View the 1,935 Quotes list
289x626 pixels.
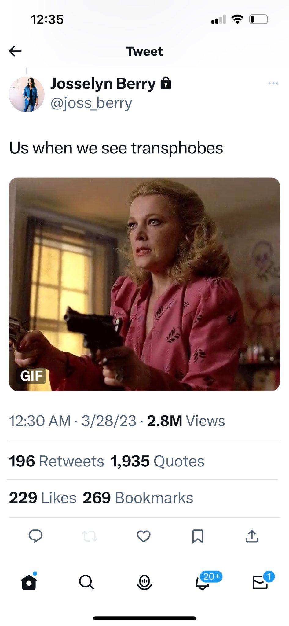point(157,461)
